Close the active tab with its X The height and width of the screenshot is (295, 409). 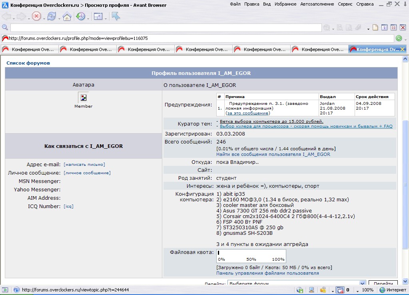pos(403,49)
